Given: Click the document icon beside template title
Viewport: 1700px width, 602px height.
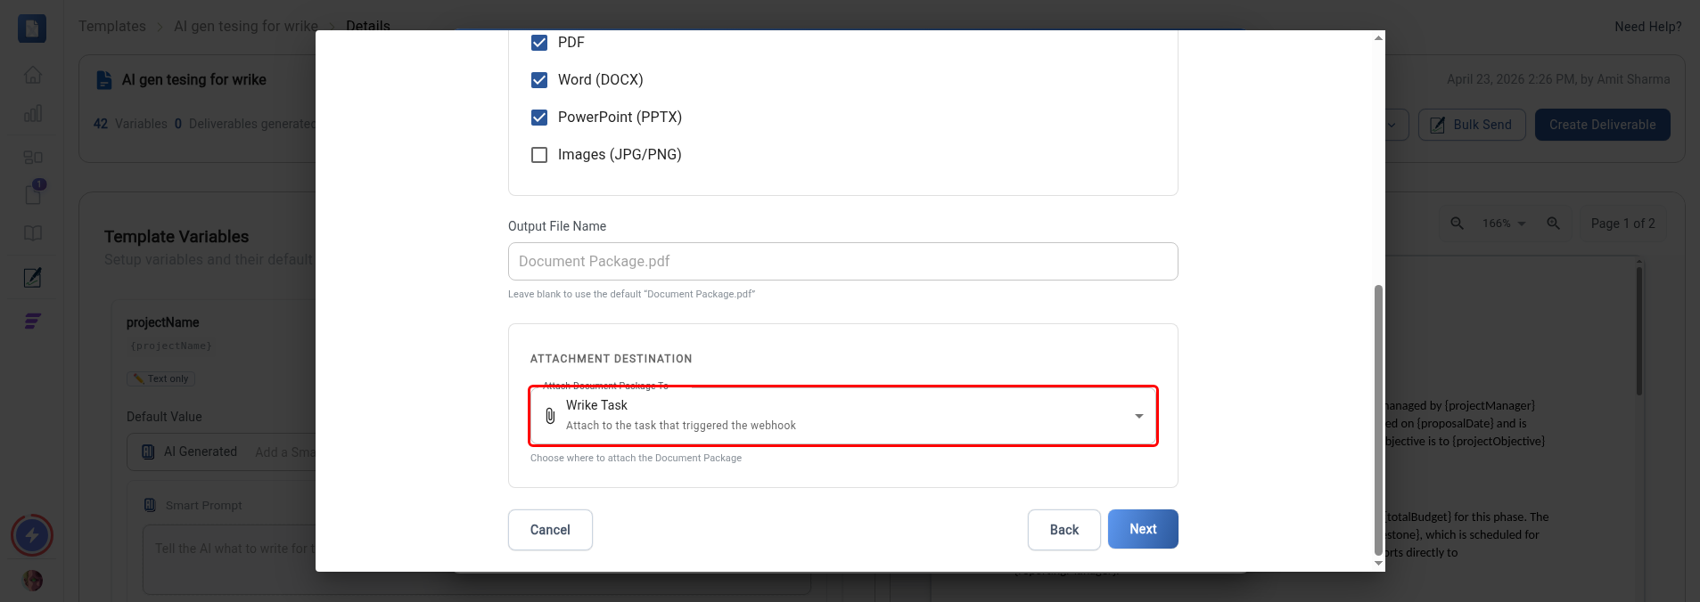Looking at the screenshot, I should point(104,80).
